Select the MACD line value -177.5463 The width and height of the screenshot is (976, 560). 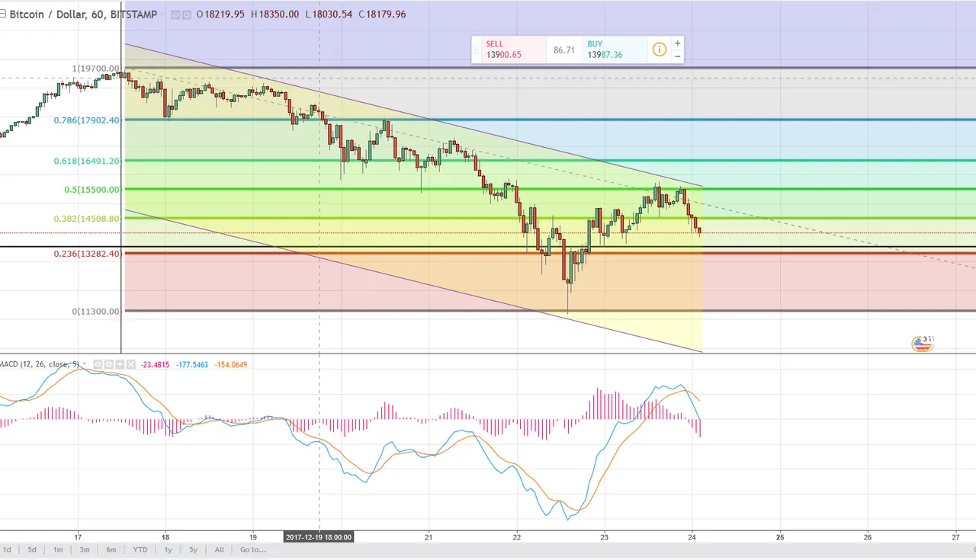[x=191, y=365]
